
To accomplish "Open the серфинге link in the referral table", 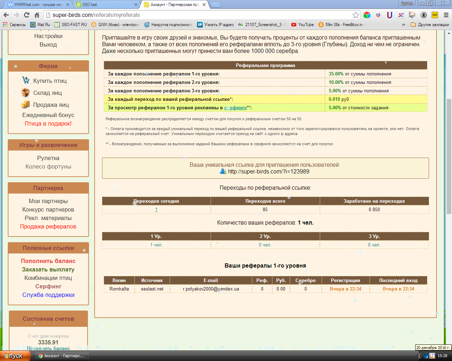I will [x=236, y=108].
